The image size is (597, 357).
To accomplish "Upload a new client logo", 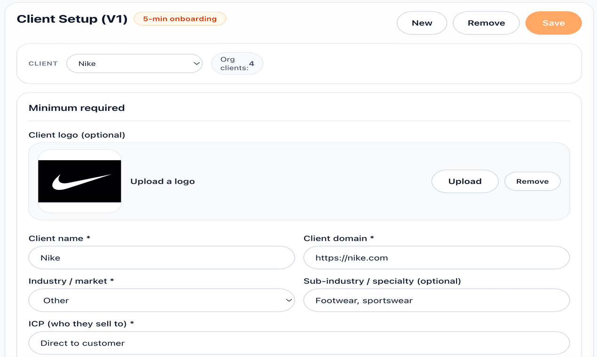I will point(464,181).
